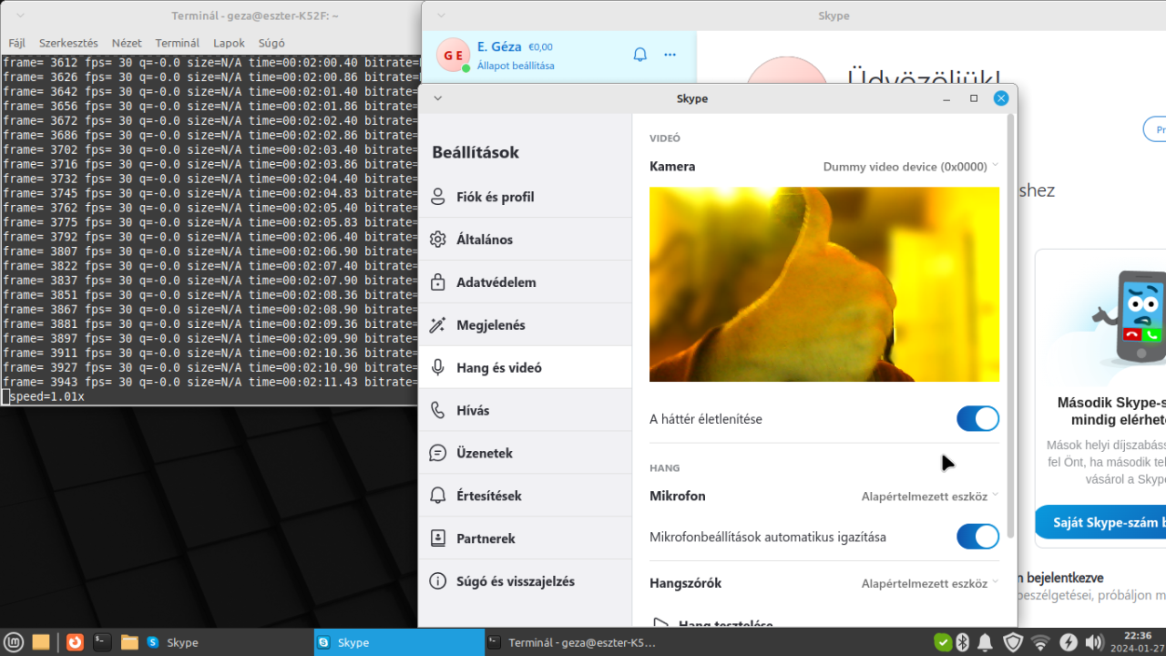Open the Hangszórók device dropdown

pos(930,583)
